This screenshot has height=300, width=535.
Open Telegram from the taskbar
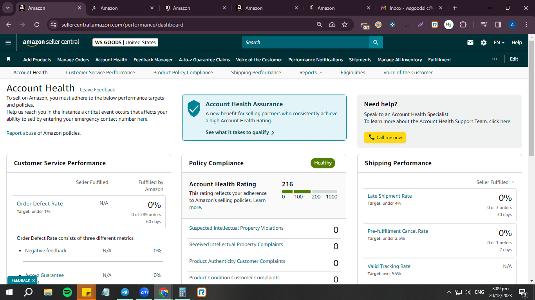click(125, 292)
